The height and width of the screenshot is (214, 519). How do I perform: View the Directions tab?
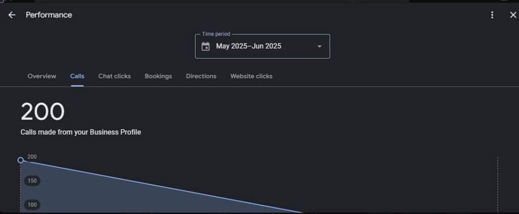[x=201, y=76]
